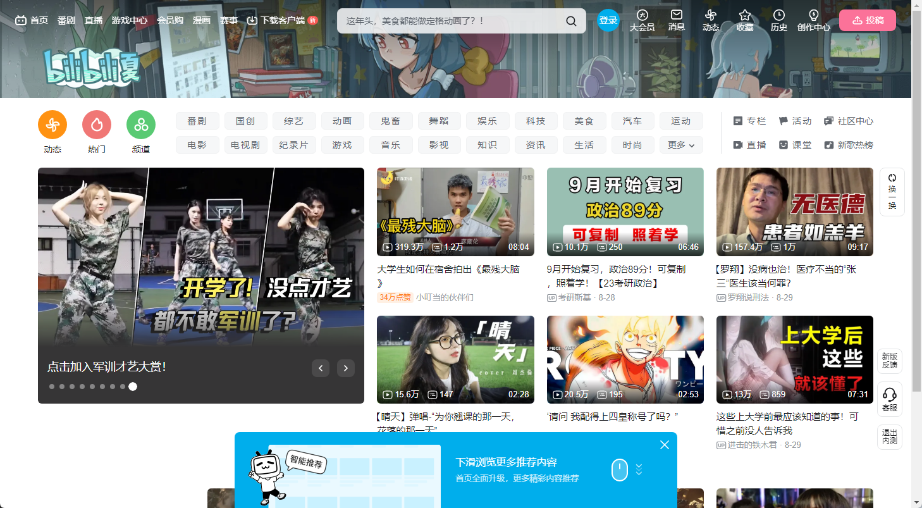The width and height of the screenshot is (922, 508).
Task: Select the 美食 category tag
Action: pyautogui.click(x=584, y=121)
